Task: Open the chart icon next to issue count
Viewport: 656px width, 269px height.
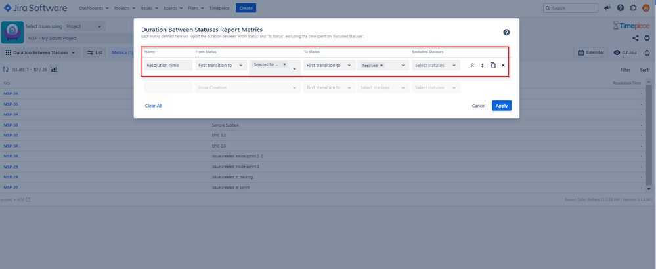Action: click(x=54, y=70)
